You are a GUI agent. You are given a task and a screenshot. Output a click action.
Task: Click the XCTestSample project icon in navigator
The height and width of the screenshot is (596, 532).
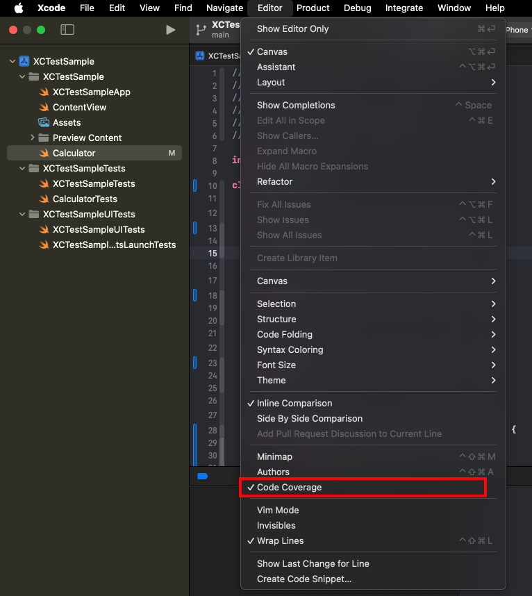point(24,61)
